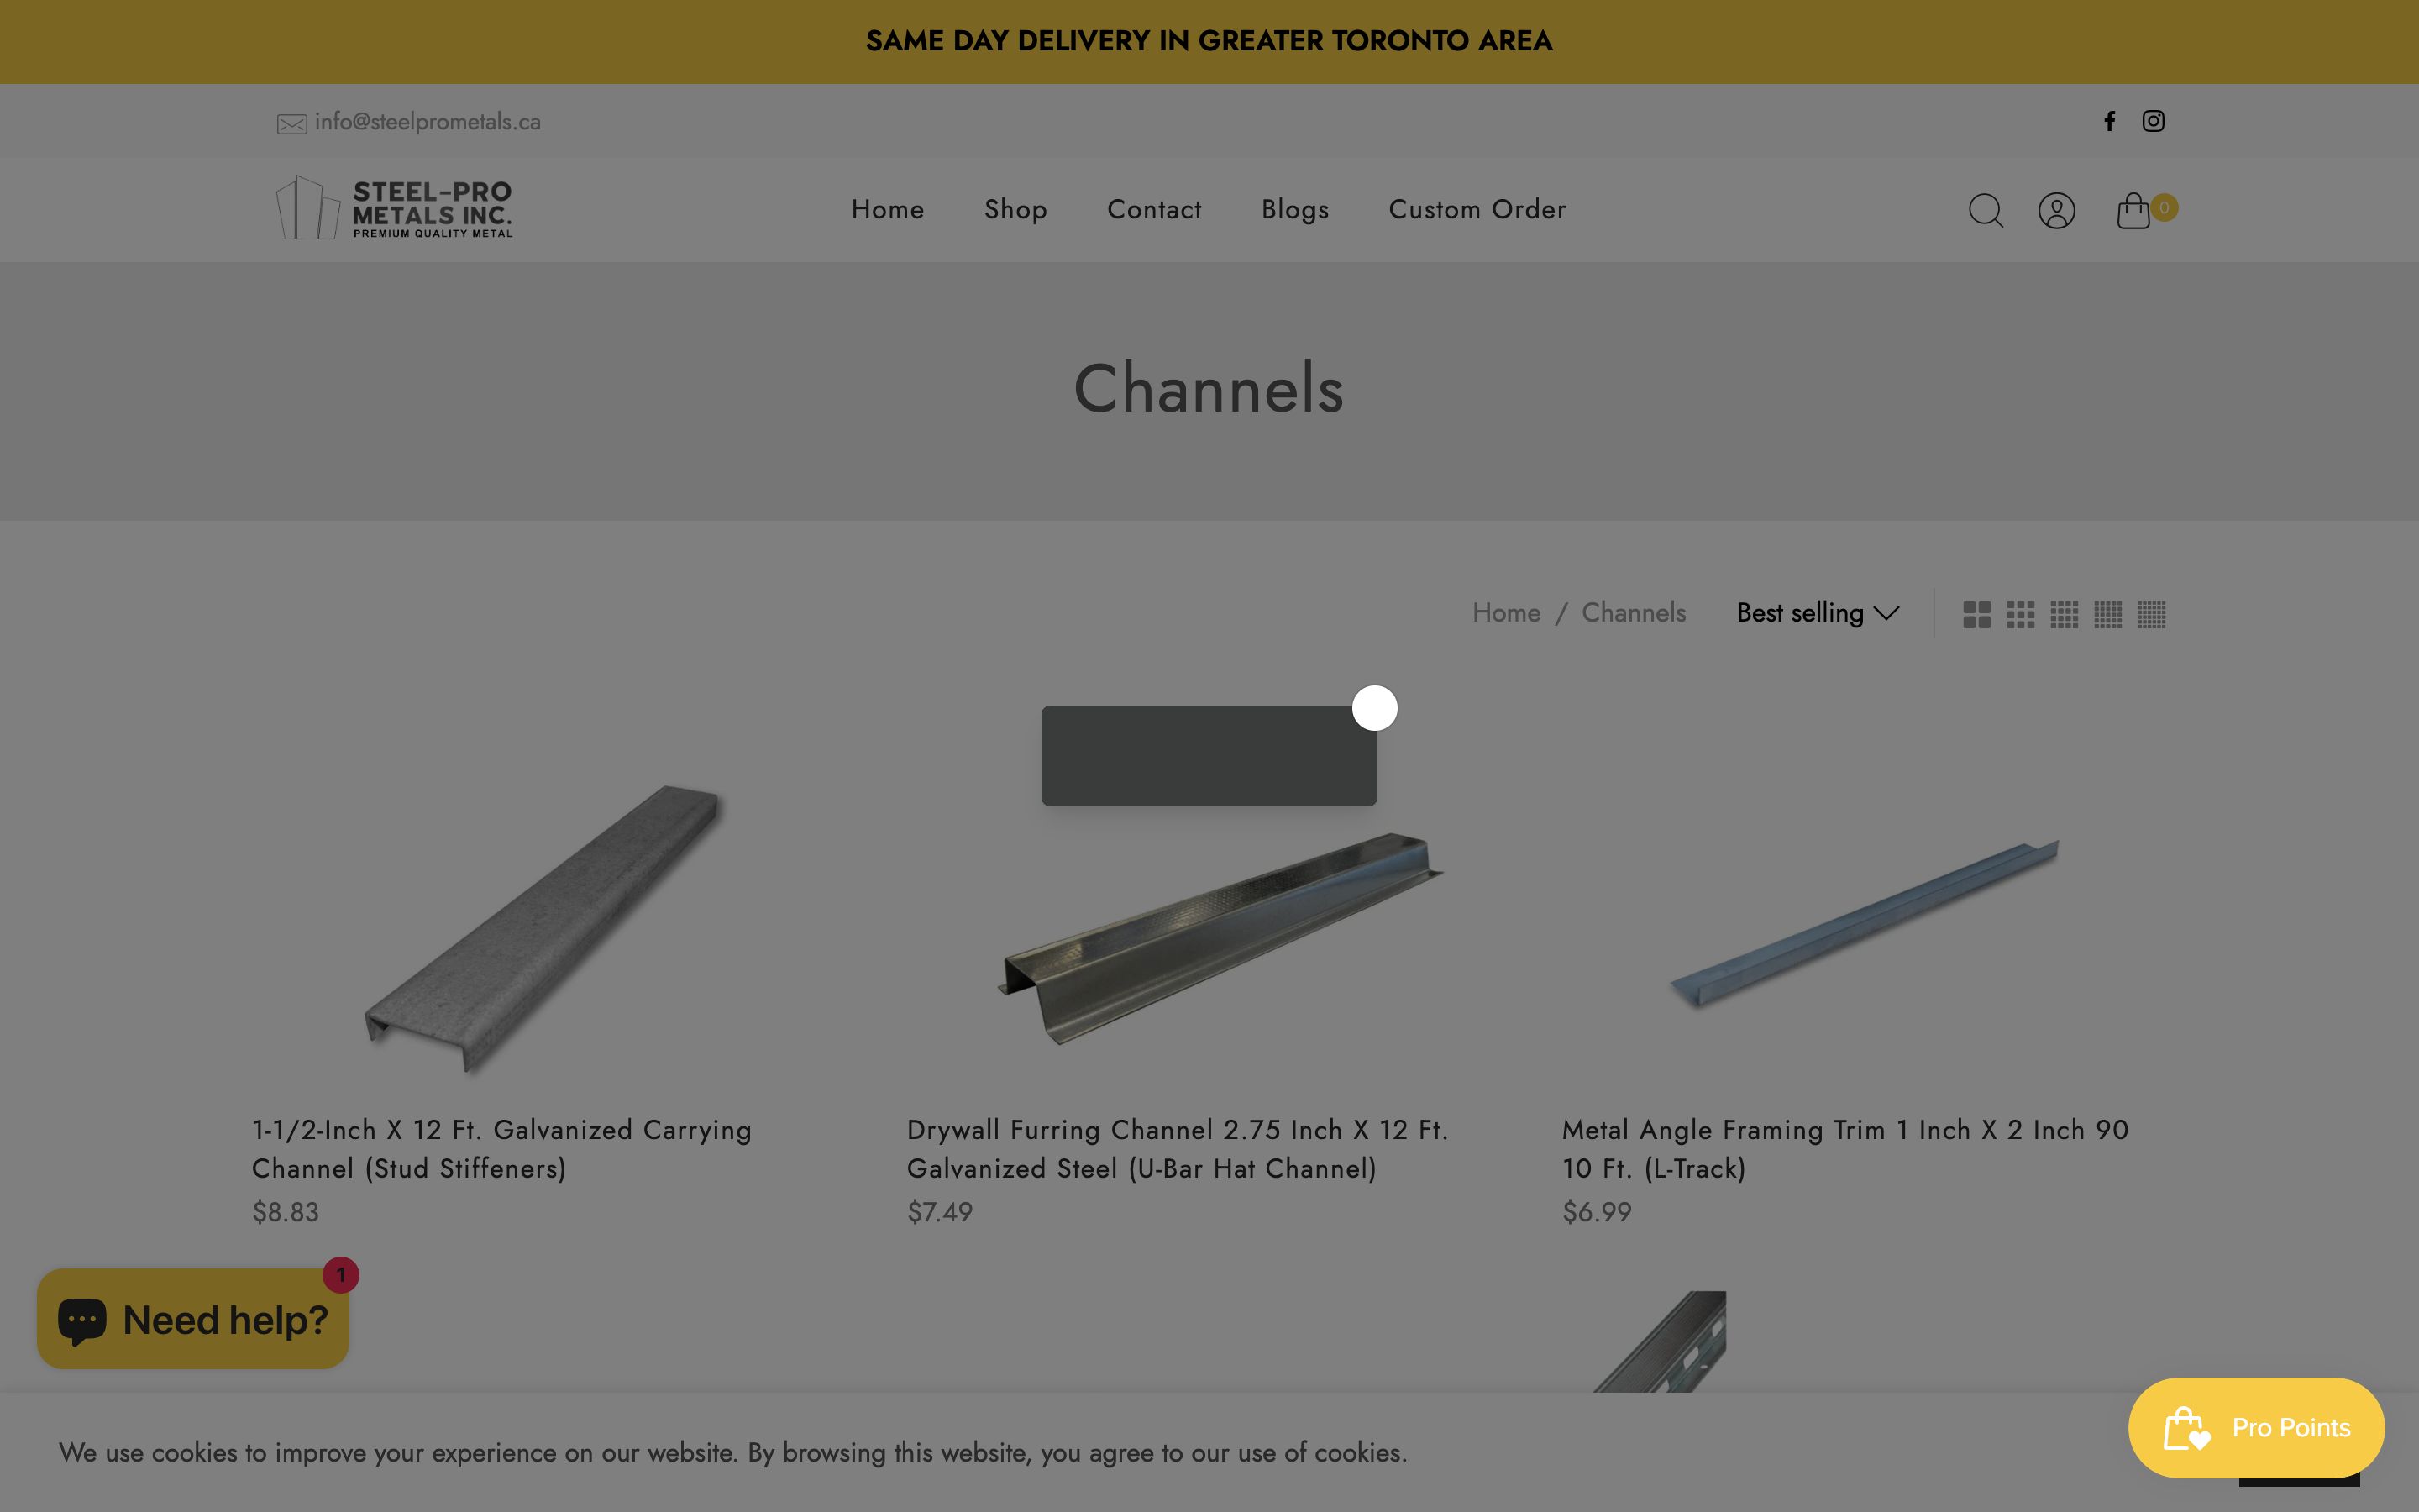Select the 2-column grid view icon

point(1977,614)
